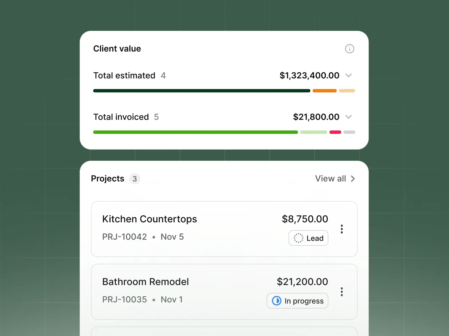Click the orange segment of the estimated progress bar
The width and height of the screenshot is (449, 336).
tap(324, 90)
